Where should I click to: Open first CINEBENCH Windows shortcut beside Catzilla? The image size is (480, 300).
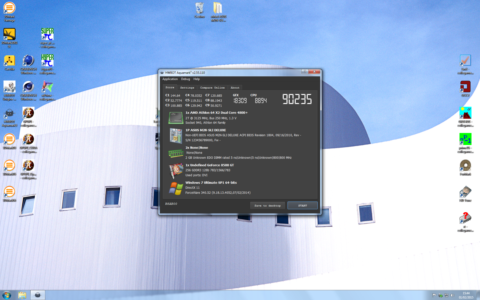[x=28, y=64]
